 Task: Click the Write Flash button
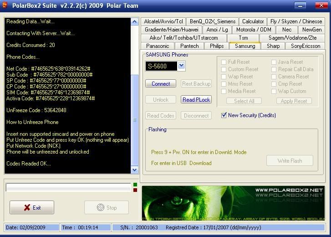coord(290,161)
